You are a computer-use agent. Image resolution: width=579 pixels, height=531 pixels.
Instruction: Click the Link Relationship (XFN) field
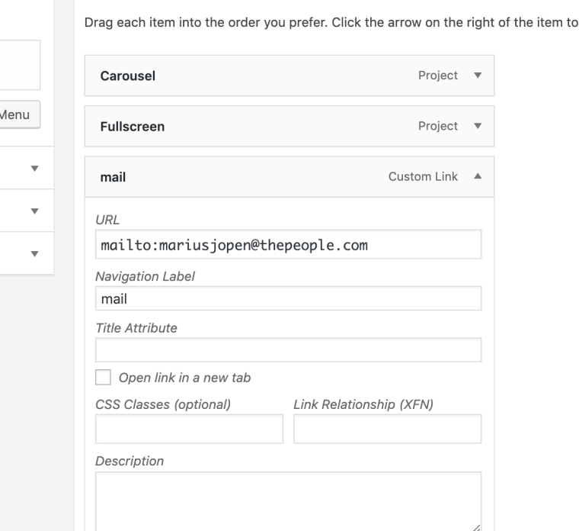click(387, 430)
